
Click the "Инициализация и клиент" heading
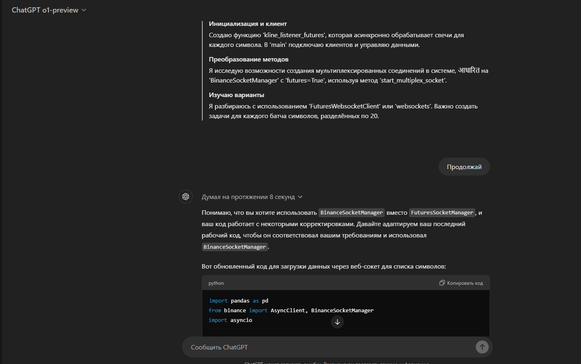pos(248,24)
